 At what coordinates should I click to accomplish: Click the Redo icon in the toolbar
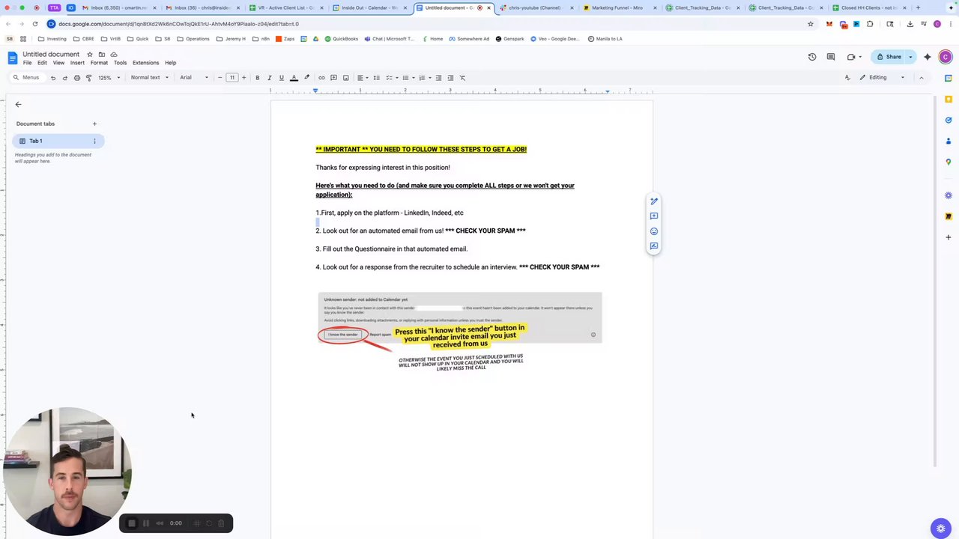point(64,78)
